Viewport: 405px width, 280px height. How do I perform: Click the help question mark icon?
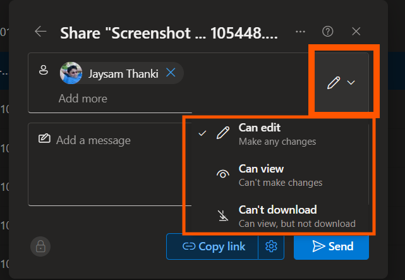327,32
